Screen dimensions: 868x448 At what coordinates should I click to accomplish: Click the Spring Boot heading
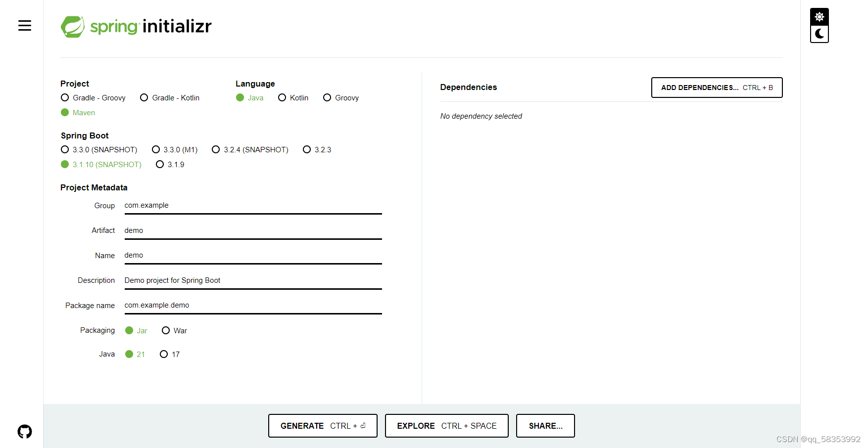click(x=85, y=135)
